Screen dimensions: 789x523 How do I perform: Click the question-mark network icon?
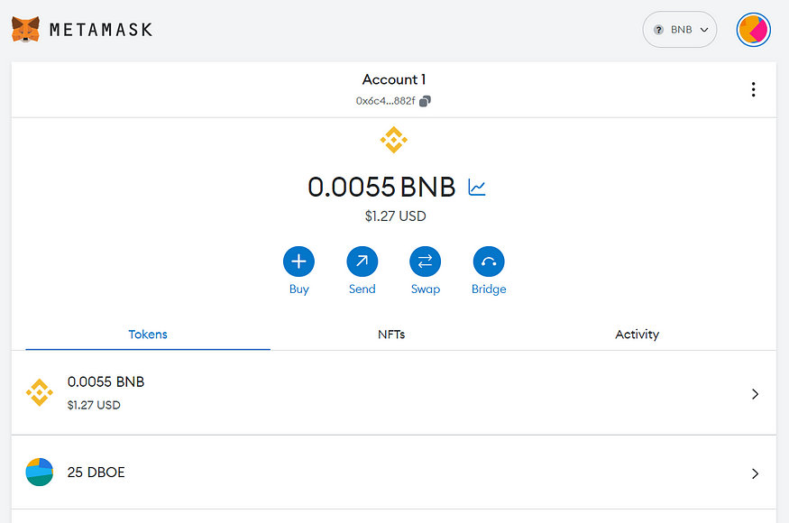[658, 30]
